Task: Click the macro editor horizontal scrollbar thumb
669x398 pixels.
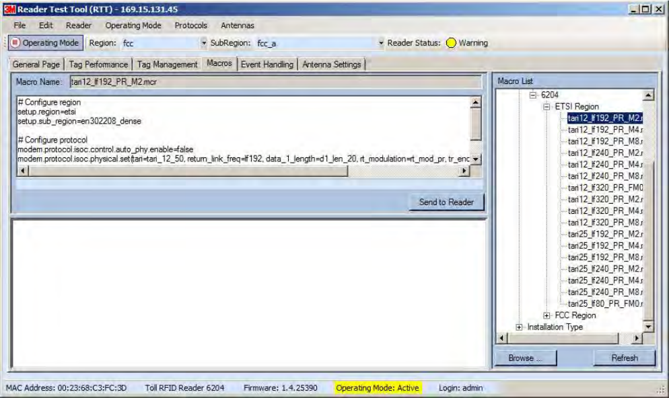Action: click(x=188, y=171)
